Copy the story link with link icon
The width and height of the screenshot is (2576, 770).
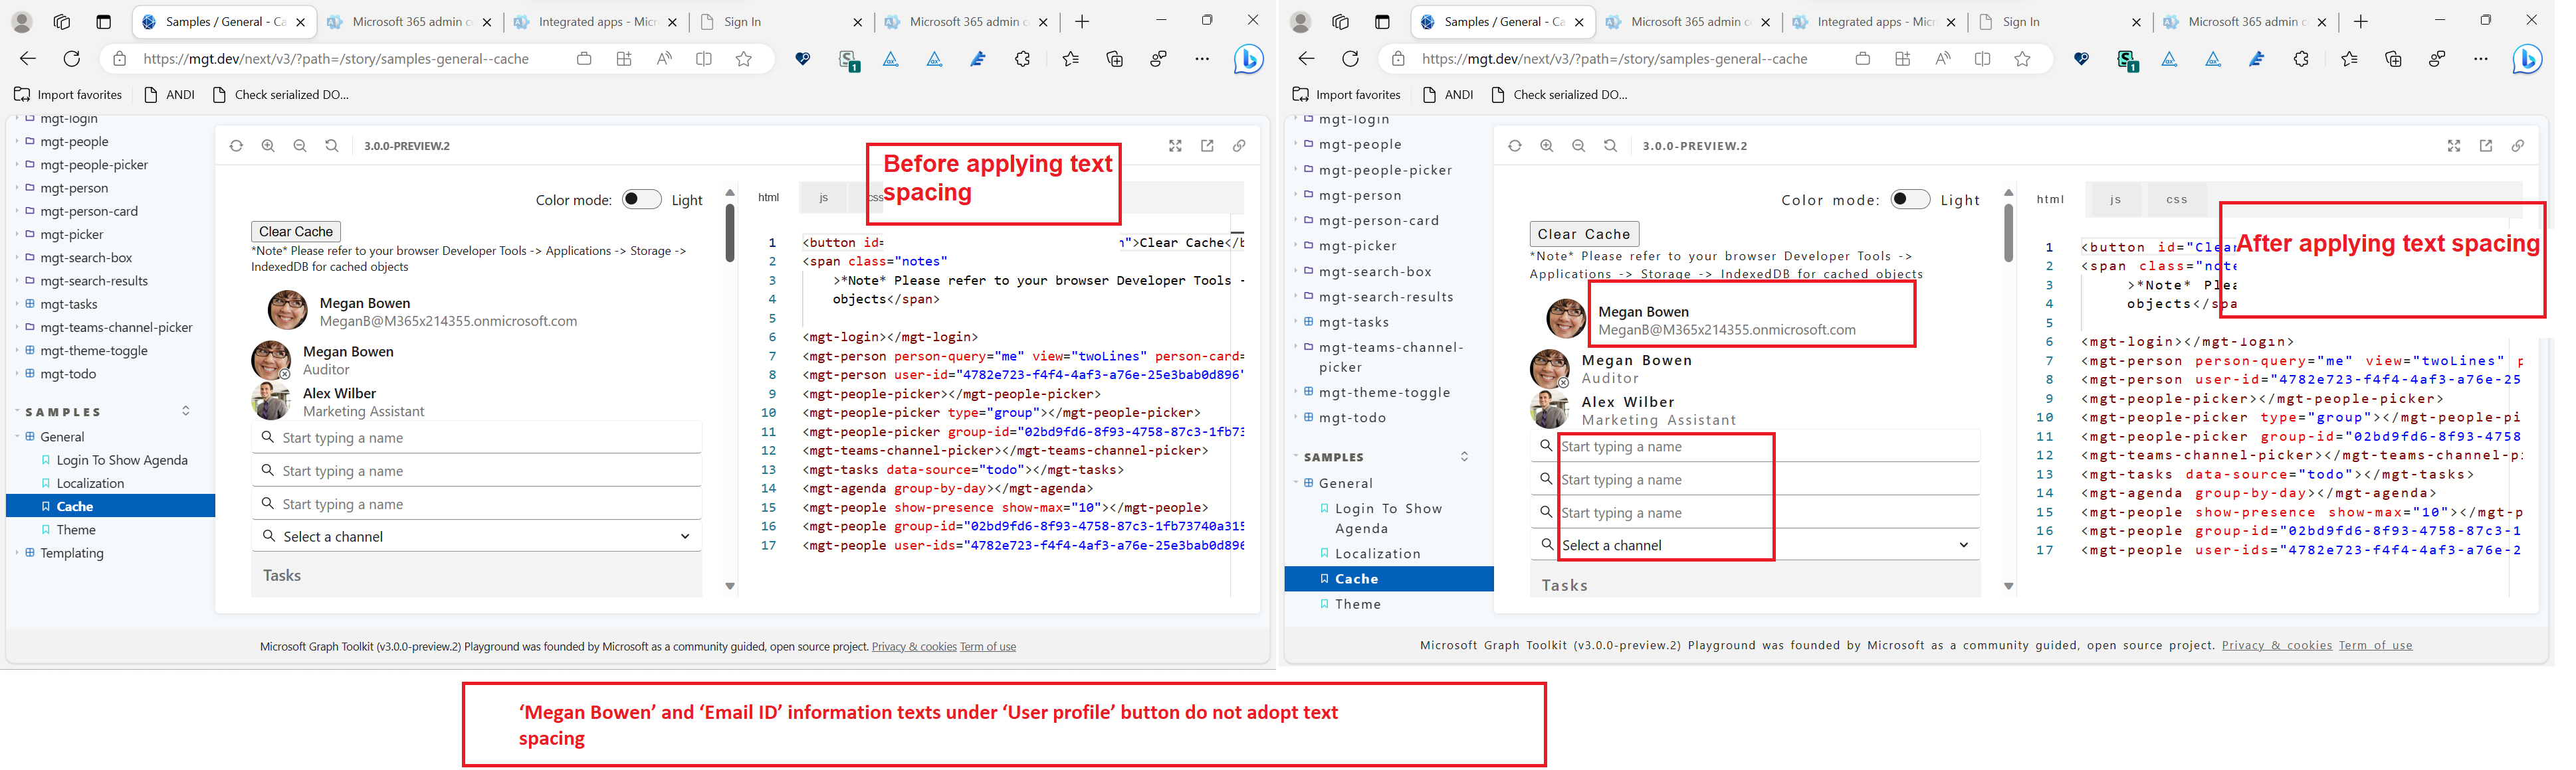pyautogui.click(x=1239, y=145)
